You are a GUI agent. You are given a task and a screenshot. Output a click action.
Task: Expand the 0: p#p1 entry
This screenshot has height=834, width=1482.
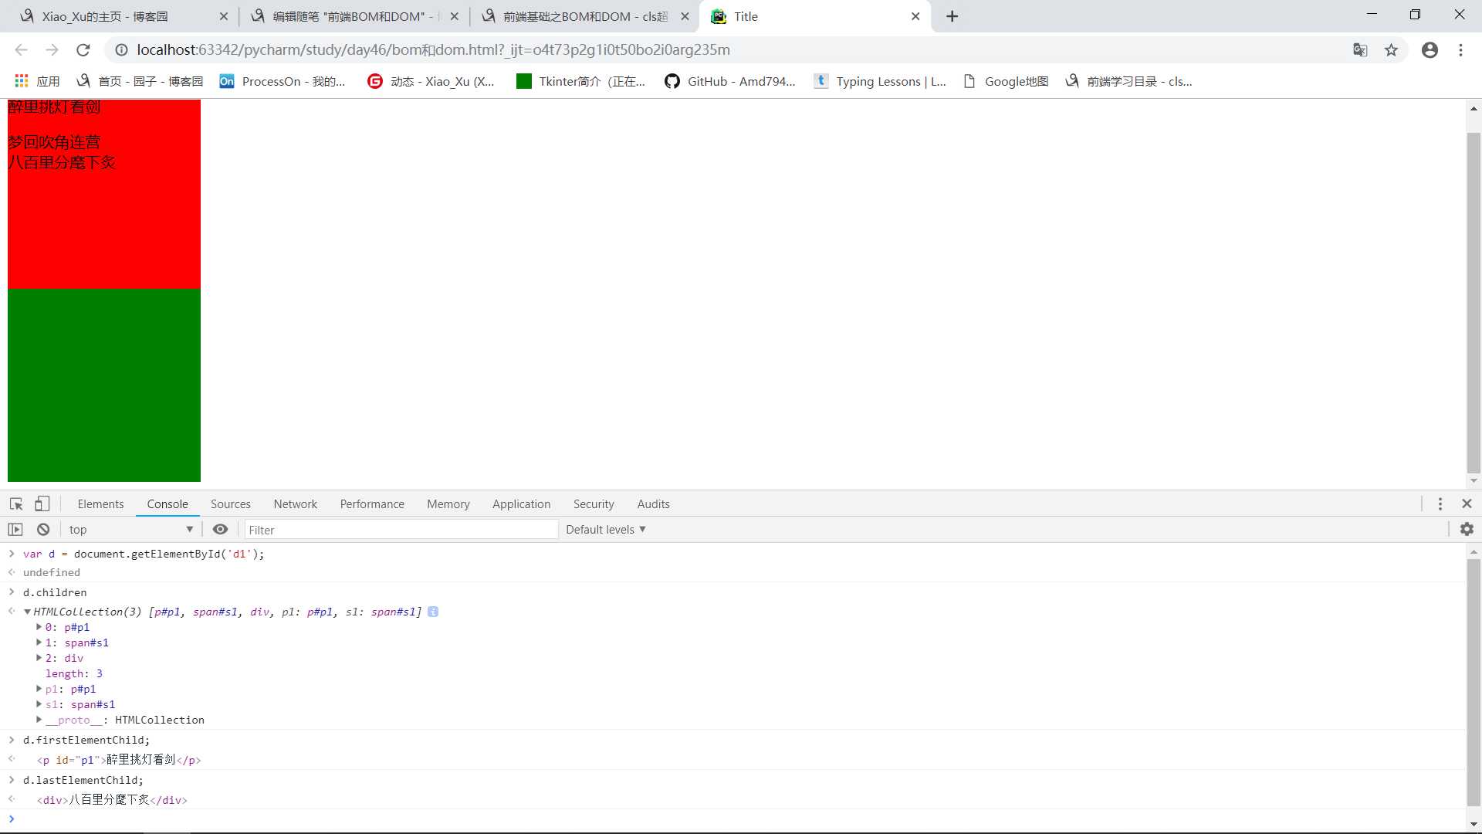39,627
